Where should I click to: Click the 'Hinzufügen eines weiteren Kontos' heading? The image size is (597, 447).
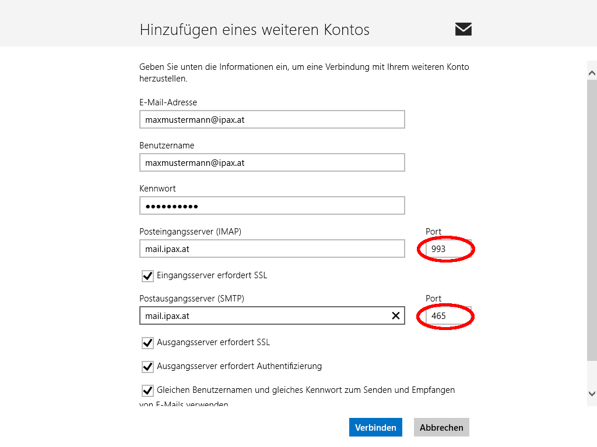(254, 30)
